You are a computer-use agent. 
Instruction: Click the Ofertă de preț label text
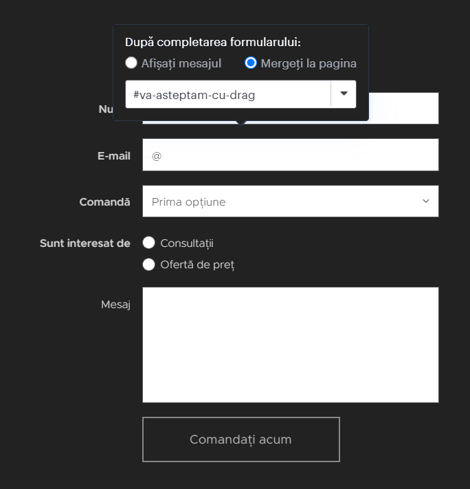pos(197,265)
